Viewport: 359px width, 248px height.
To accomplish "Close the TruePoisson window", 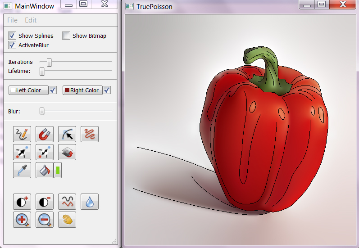I will [x=343, y=5].
